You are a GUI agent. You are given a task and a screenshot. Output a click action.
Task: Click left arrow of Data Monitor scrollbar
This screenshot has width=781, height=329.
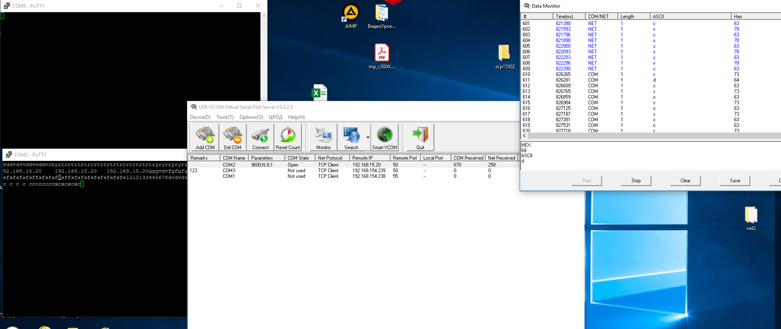click(x=524, y=136)
